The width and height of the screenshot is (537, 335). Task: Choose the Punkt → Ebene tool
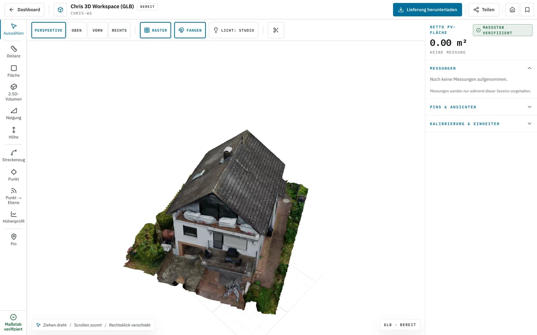[x=13, y=196]
